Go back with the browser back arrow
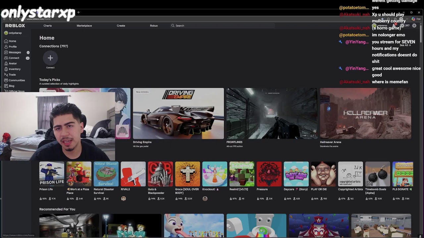Screen dimensions: 424x238 [5, 19]
